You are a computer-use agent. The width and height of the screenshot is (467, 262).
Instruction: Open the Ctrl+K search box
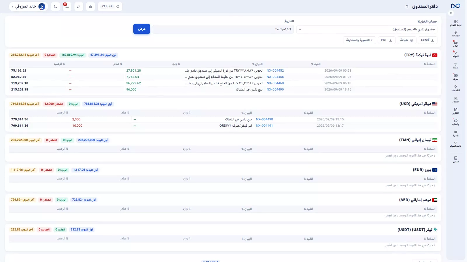110,6
